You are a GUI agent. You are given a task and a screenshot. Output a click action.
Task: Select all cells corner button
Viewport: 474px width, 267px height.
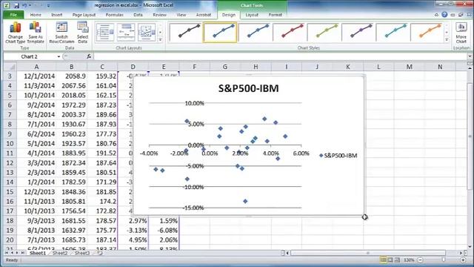10,67
